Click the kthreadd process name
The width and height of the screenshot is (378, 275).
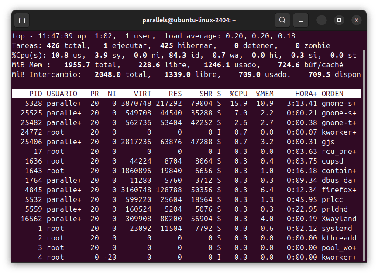(x=339, y=238)
